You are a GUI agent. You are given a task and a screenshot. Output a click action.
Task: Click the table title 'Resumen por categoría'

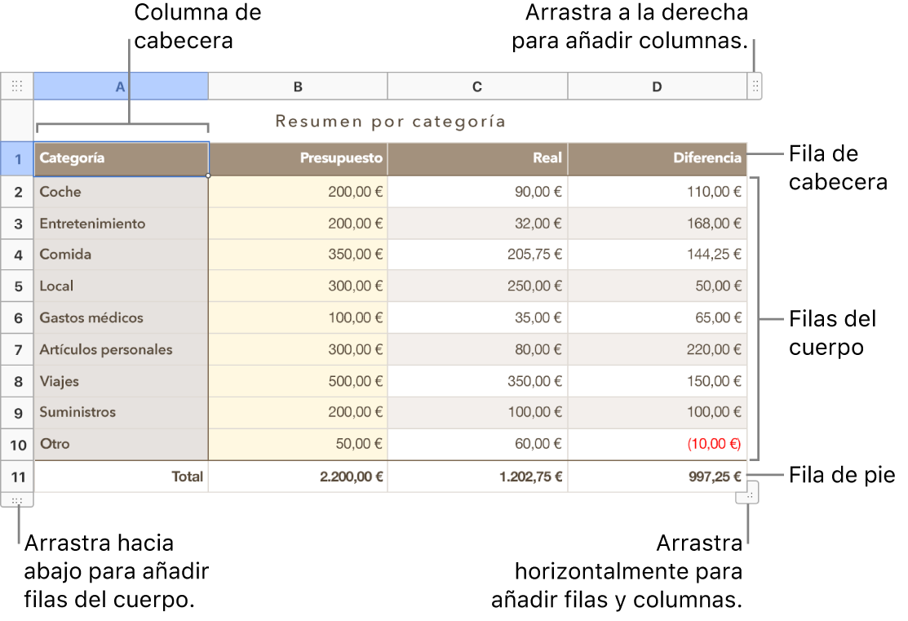pos(391,122)
